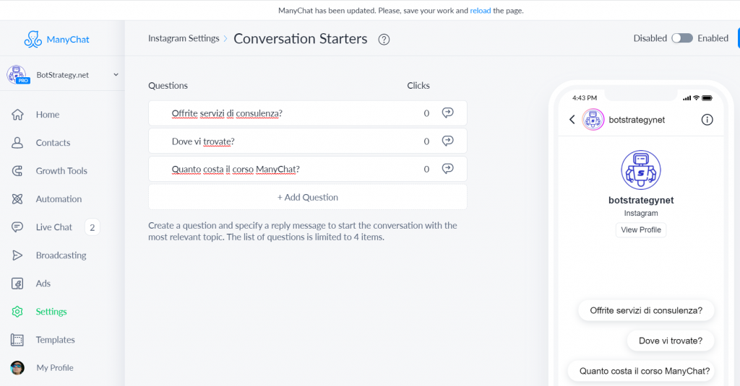This screenshot has width=740, height=386.
Task: Expand the BotStrategy.net account dropdown
Action: [116, 74]
